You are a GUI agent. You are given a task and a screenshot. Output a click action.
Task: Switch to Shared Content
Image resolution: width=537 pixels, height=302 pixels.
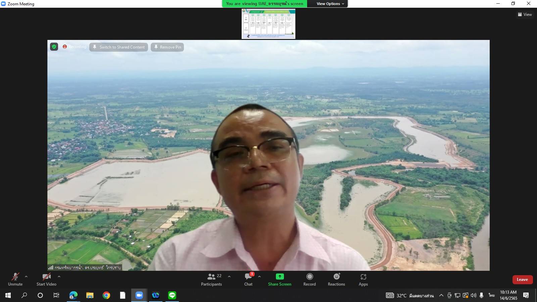[x=118, y=47]
